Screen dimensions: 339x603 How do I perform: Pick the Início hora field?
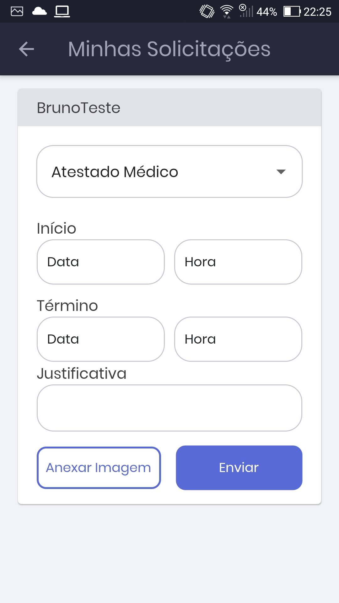[x=238, y=262]
